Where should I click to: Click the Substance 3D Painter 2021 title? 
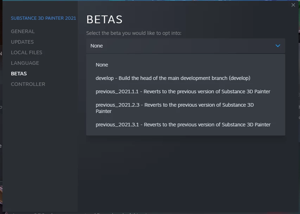(x=44, y=18)
